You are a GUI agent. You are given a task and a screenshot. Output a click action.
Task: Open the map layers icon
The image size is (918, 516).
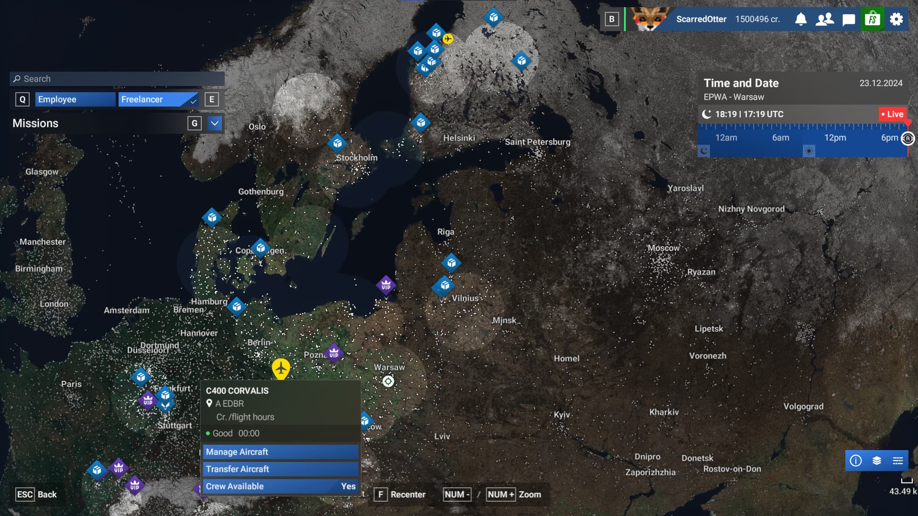point(877,461)
